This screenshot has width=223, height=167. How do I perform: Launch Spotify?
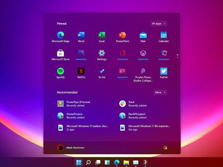tap(60, 73)
